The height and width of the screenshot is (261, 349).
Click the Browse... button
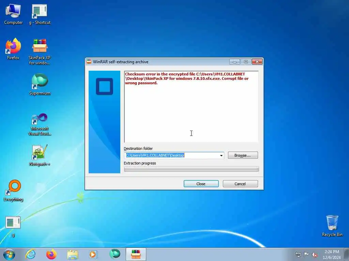point(243,155)
